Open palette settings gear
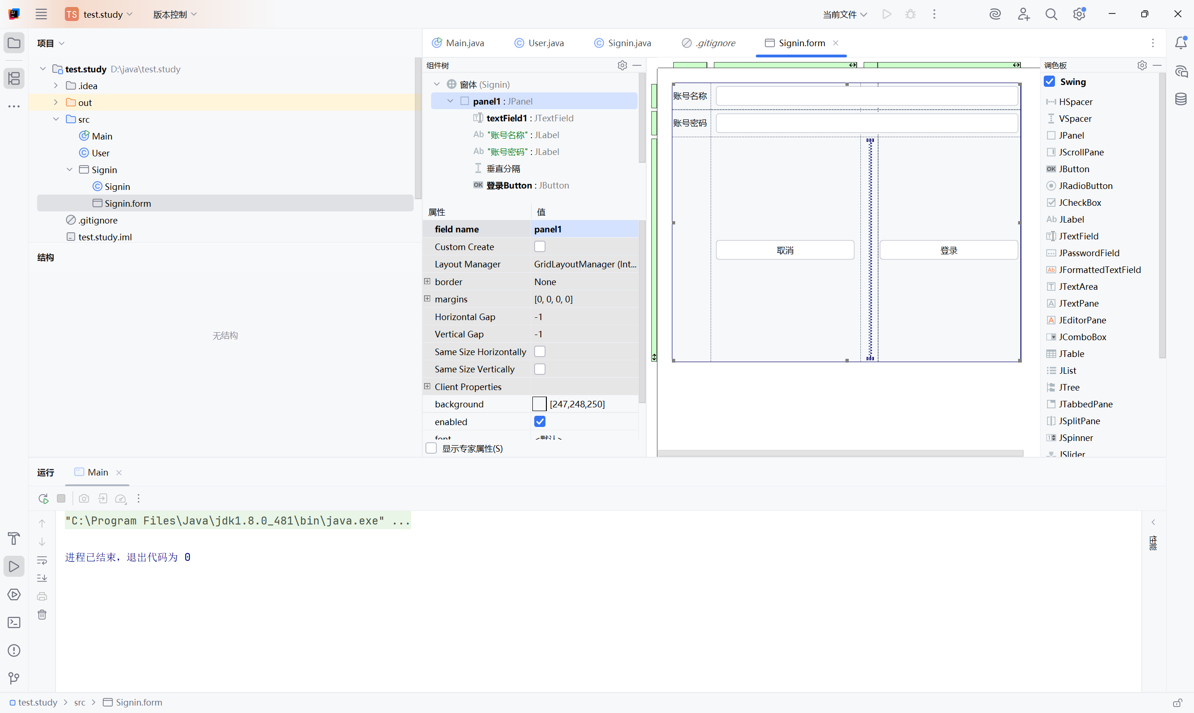1194x713 pixels. click(1142, 65)
